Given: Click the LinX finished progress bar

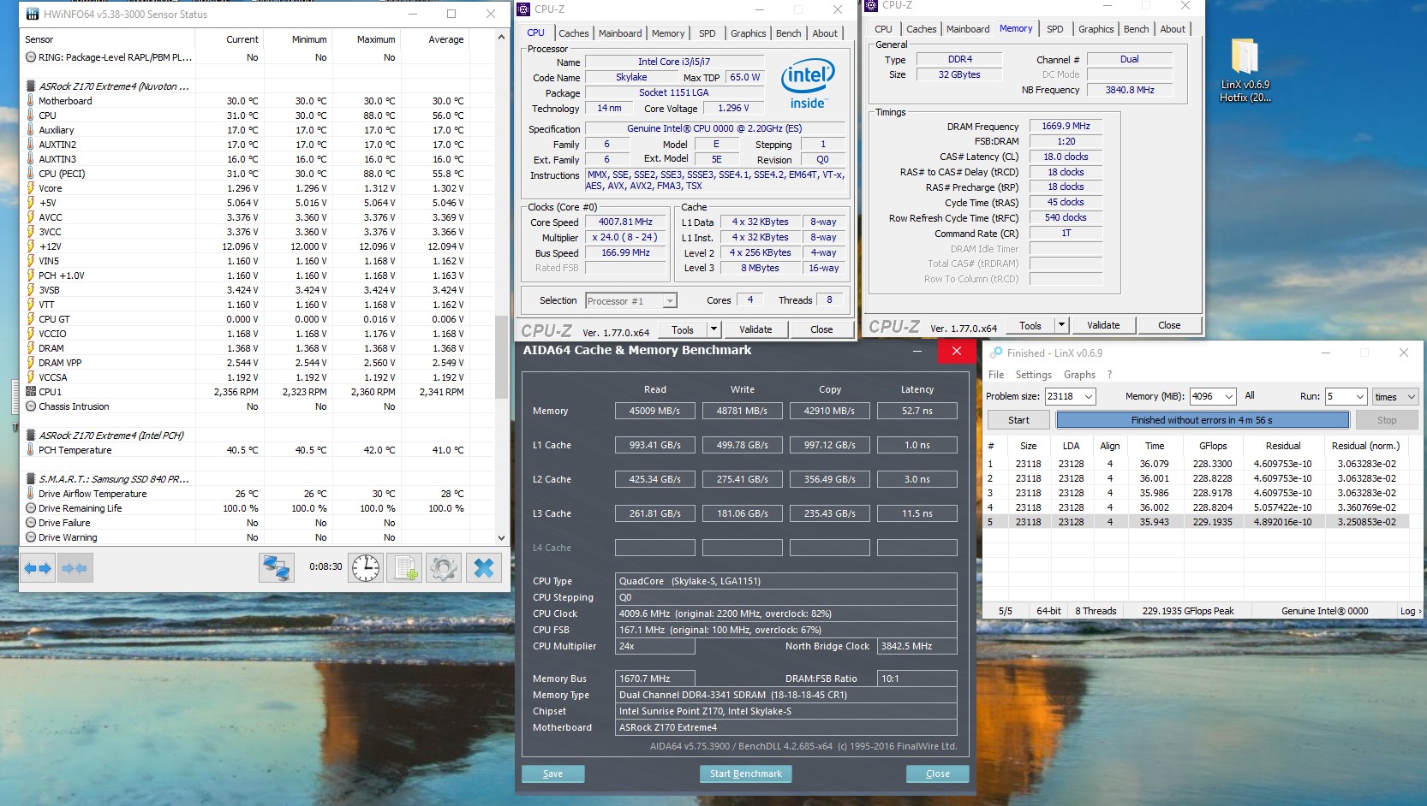Looking at the screenshot, I should click(1202, 420).
